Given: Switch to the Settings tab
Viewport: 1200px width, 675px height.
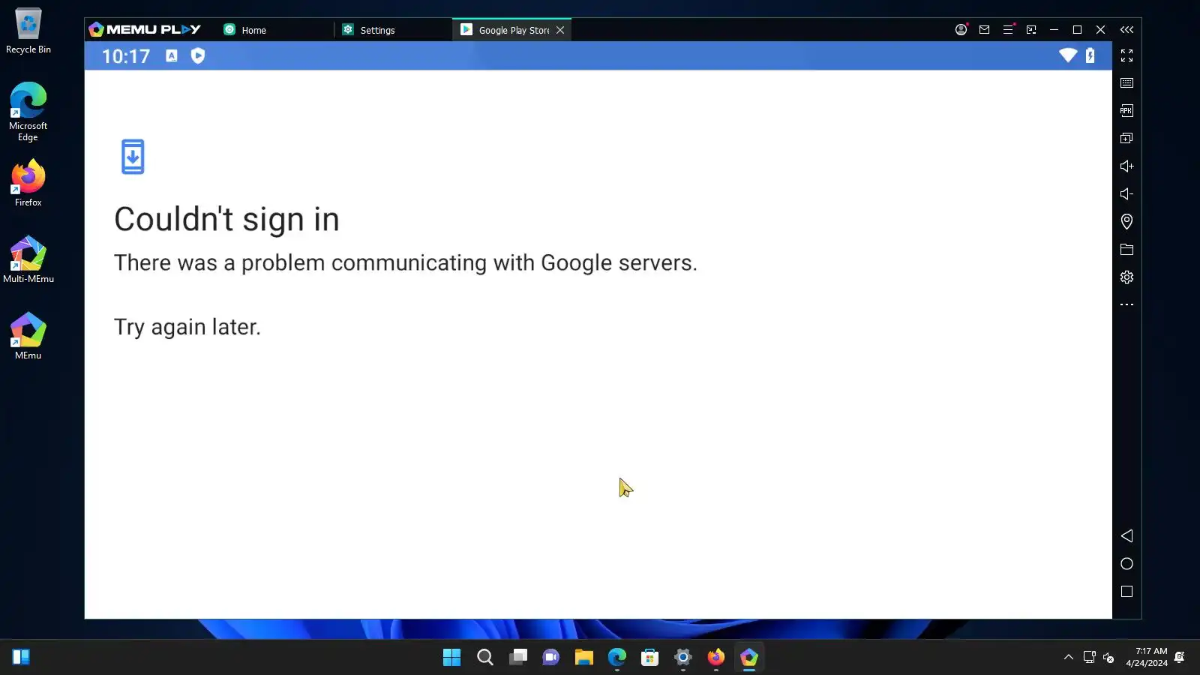Looking at the screenshot, I should 368,30.
